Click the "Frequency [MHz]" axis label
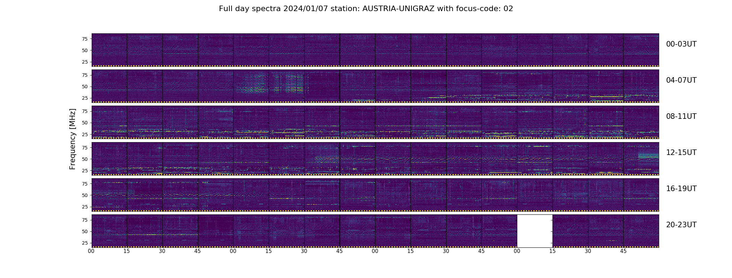The width and height of the screenshot is (732, 278). (73, 139)
